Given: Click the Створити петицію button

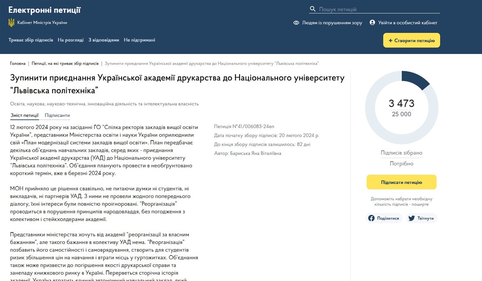Looking at the screenshot, I should 411,40.
